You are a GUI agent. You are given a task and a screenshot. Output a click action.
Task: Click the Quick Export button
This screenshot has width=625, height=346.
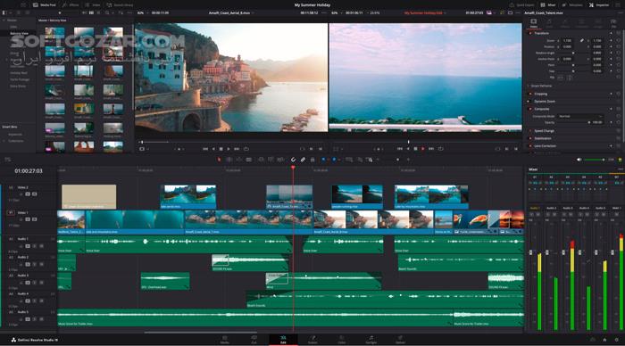coord(521,5)
